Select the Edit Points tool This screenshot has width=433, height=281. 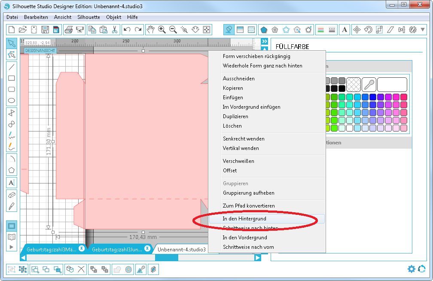(12, 55)
